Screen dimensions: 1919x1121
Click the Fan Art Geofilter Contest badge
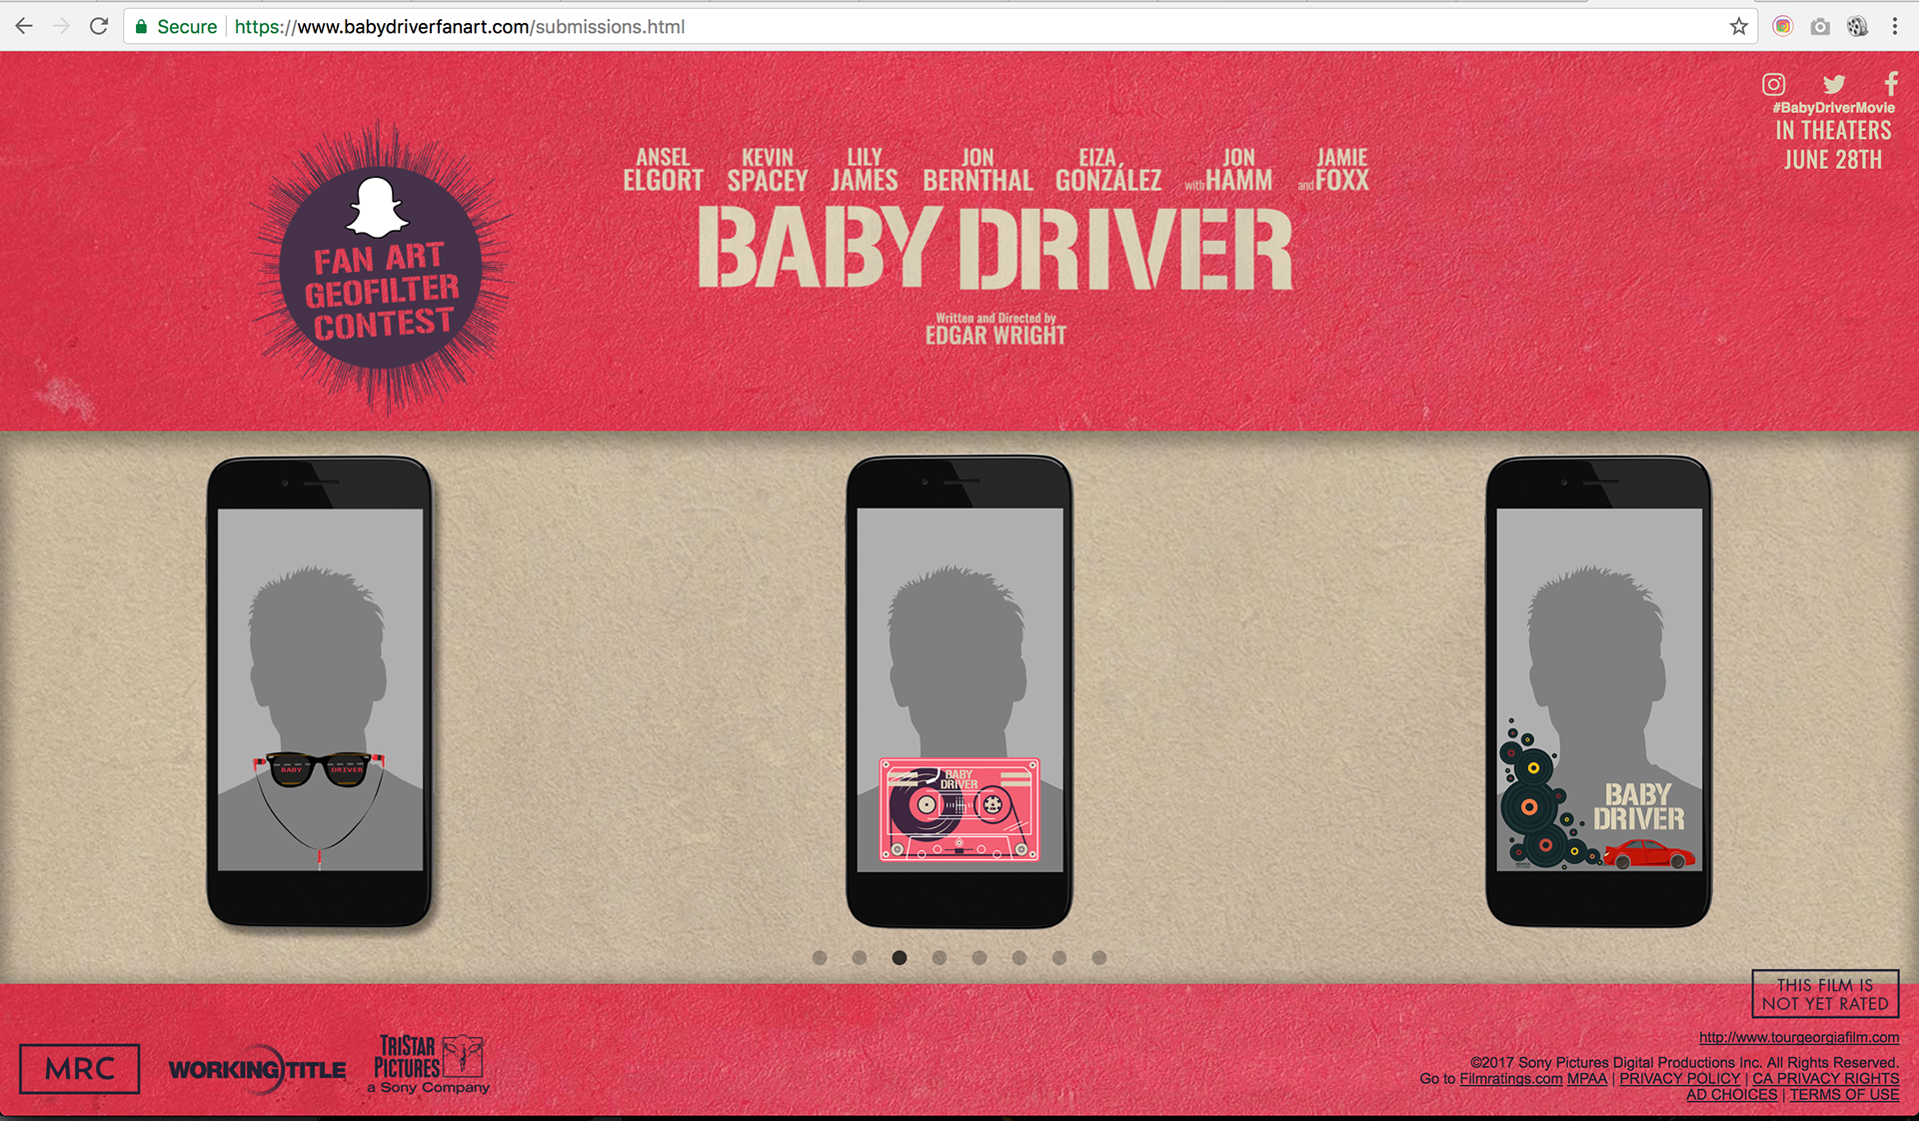380,268
